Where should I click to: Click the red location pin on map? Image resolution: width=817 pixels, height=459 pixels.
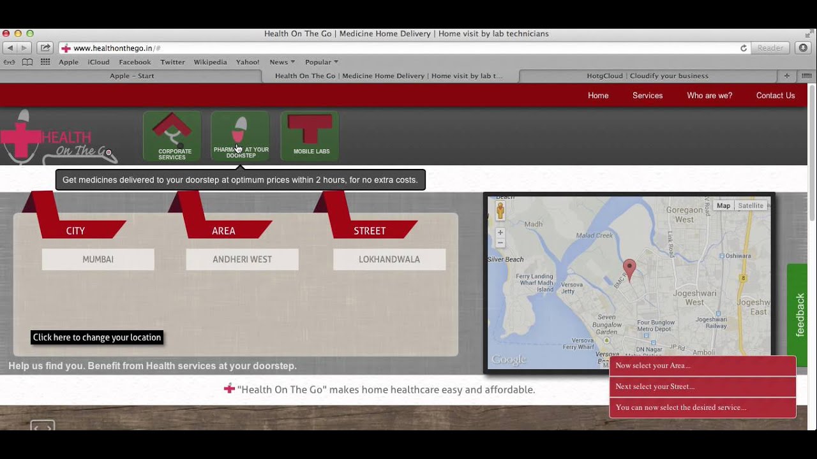(x=629, y=270)
